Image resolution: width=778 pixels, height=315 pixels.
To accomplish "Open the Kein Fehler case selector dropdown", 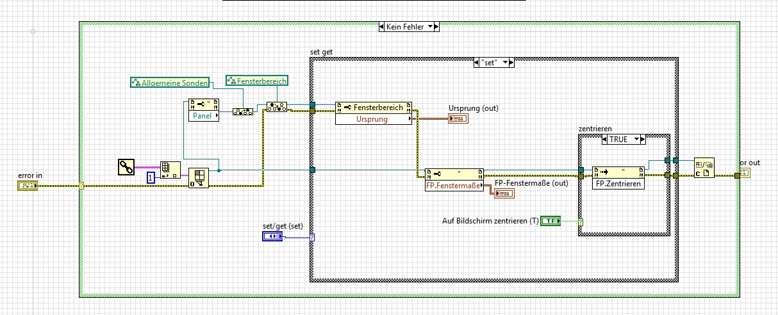I will [431, 27].
